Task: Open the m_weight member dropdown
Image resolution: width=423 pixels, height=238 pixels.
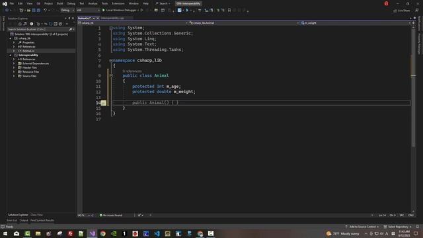Action: (356, 23)
